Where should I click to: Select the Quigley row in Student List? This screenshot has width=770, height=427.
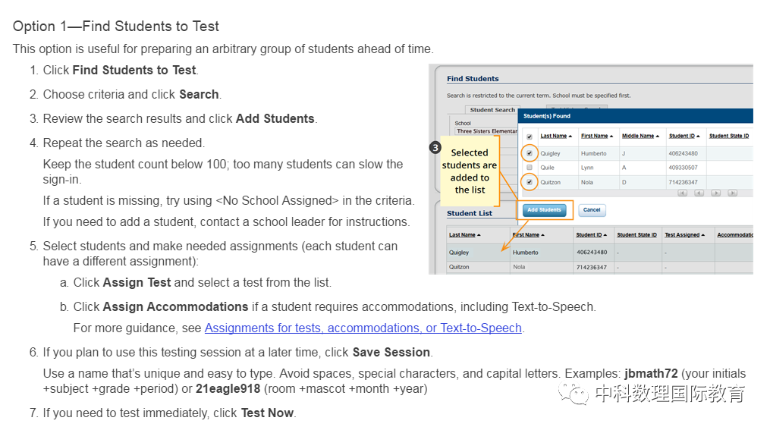click(599, 253)
